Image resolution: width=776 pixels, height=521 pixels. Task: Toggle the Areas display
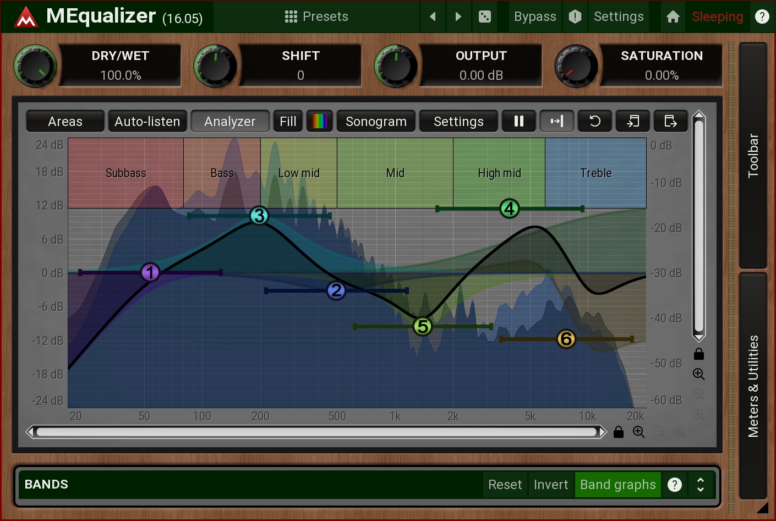[x=65, y=121]
